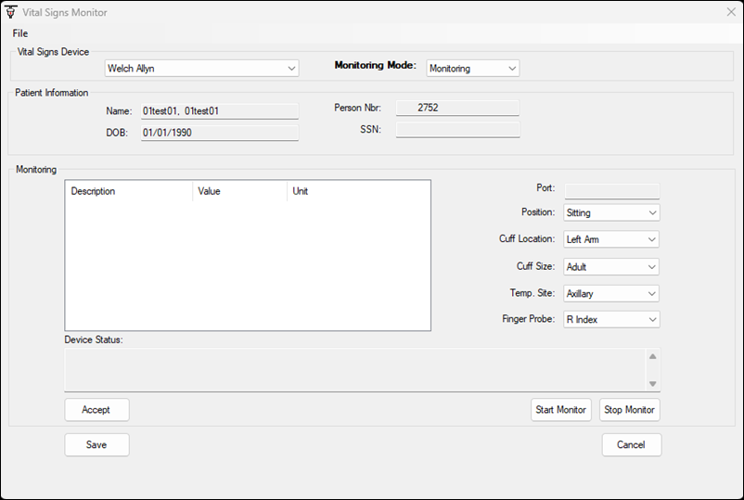Open the Vital Signs Device dropdown showing Welch Allyn
Image resolution: width=744 pixels, height=500 pixels.
tap(201, 69)
